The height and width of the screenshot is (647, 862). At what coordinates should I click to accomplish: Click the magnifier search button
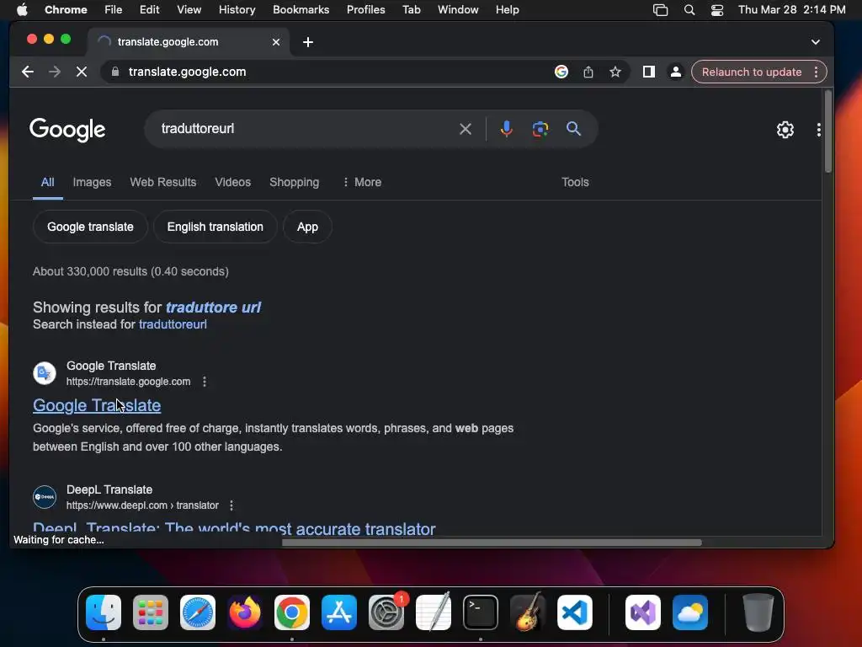(573, 129)
